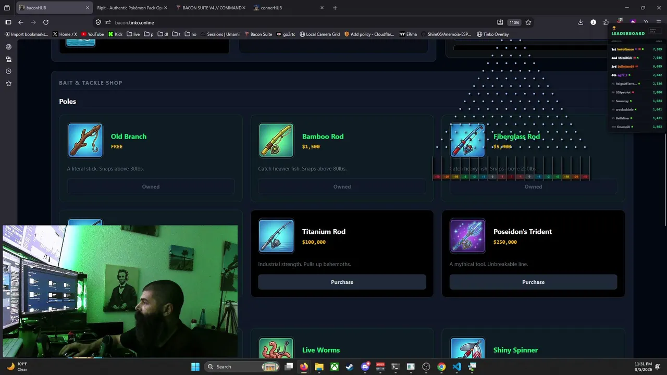The image size is (667, 375).
Task: Click Owned button under Bamboo Rod
Action: [x=342, y=186]
